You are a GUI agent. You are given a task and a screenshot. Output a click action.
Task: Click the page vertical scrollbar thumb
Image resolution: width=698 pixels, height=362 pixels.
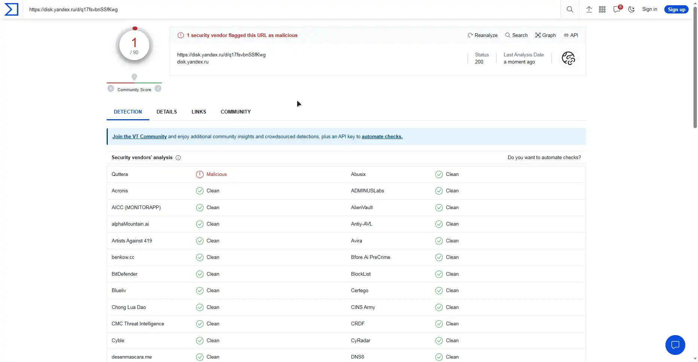695,67
